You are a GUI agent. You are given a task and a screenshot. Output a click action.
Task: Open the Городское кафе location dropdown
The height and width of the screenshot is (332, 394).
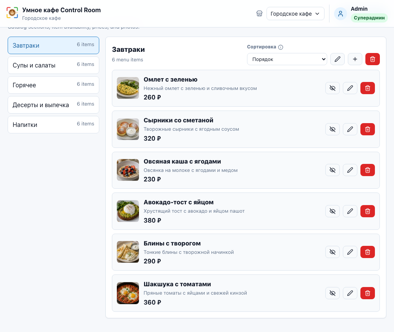click(295, 14)
